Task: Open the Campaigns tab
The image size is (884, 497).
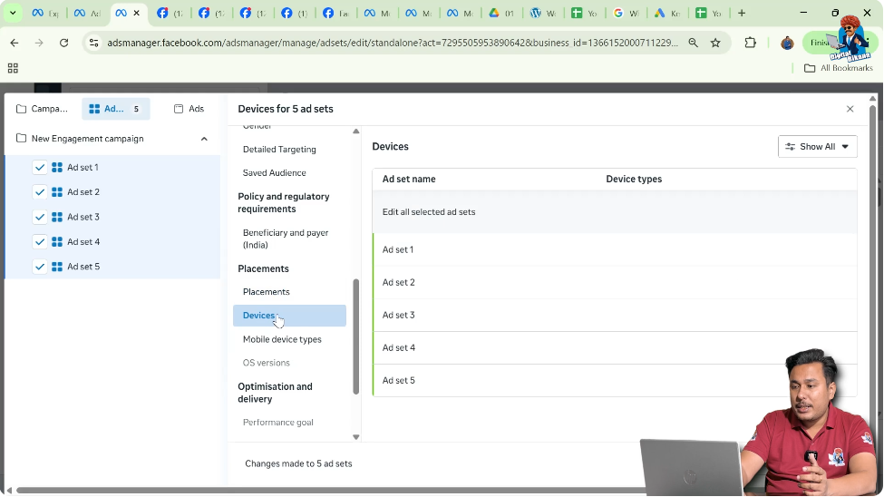Action: [43, 109]
